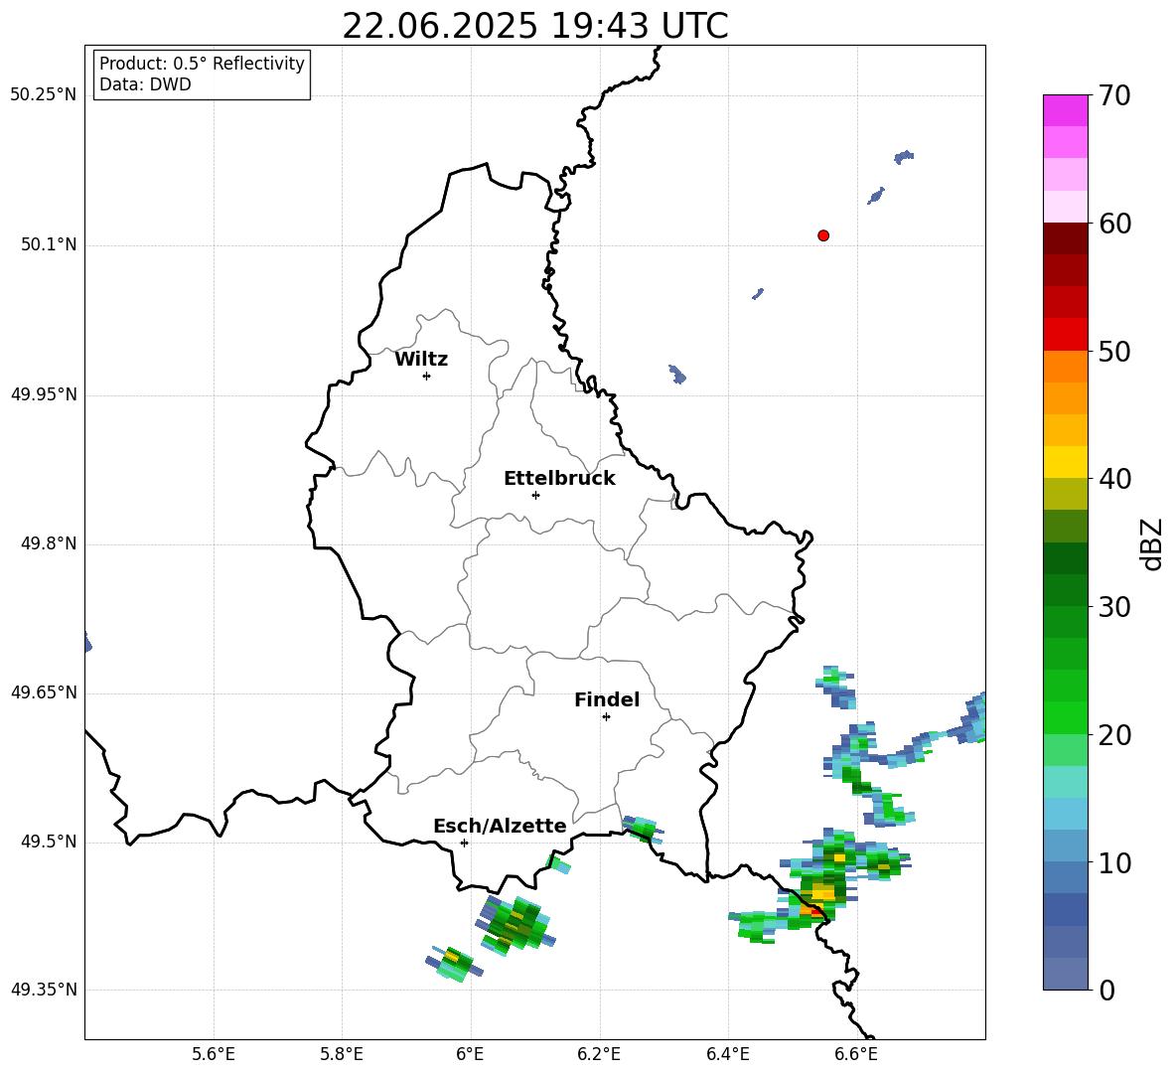This screenshot has width=1176, height=1074.
Task: Click the 49.5°N latitude label
Action: coord(49,842)
